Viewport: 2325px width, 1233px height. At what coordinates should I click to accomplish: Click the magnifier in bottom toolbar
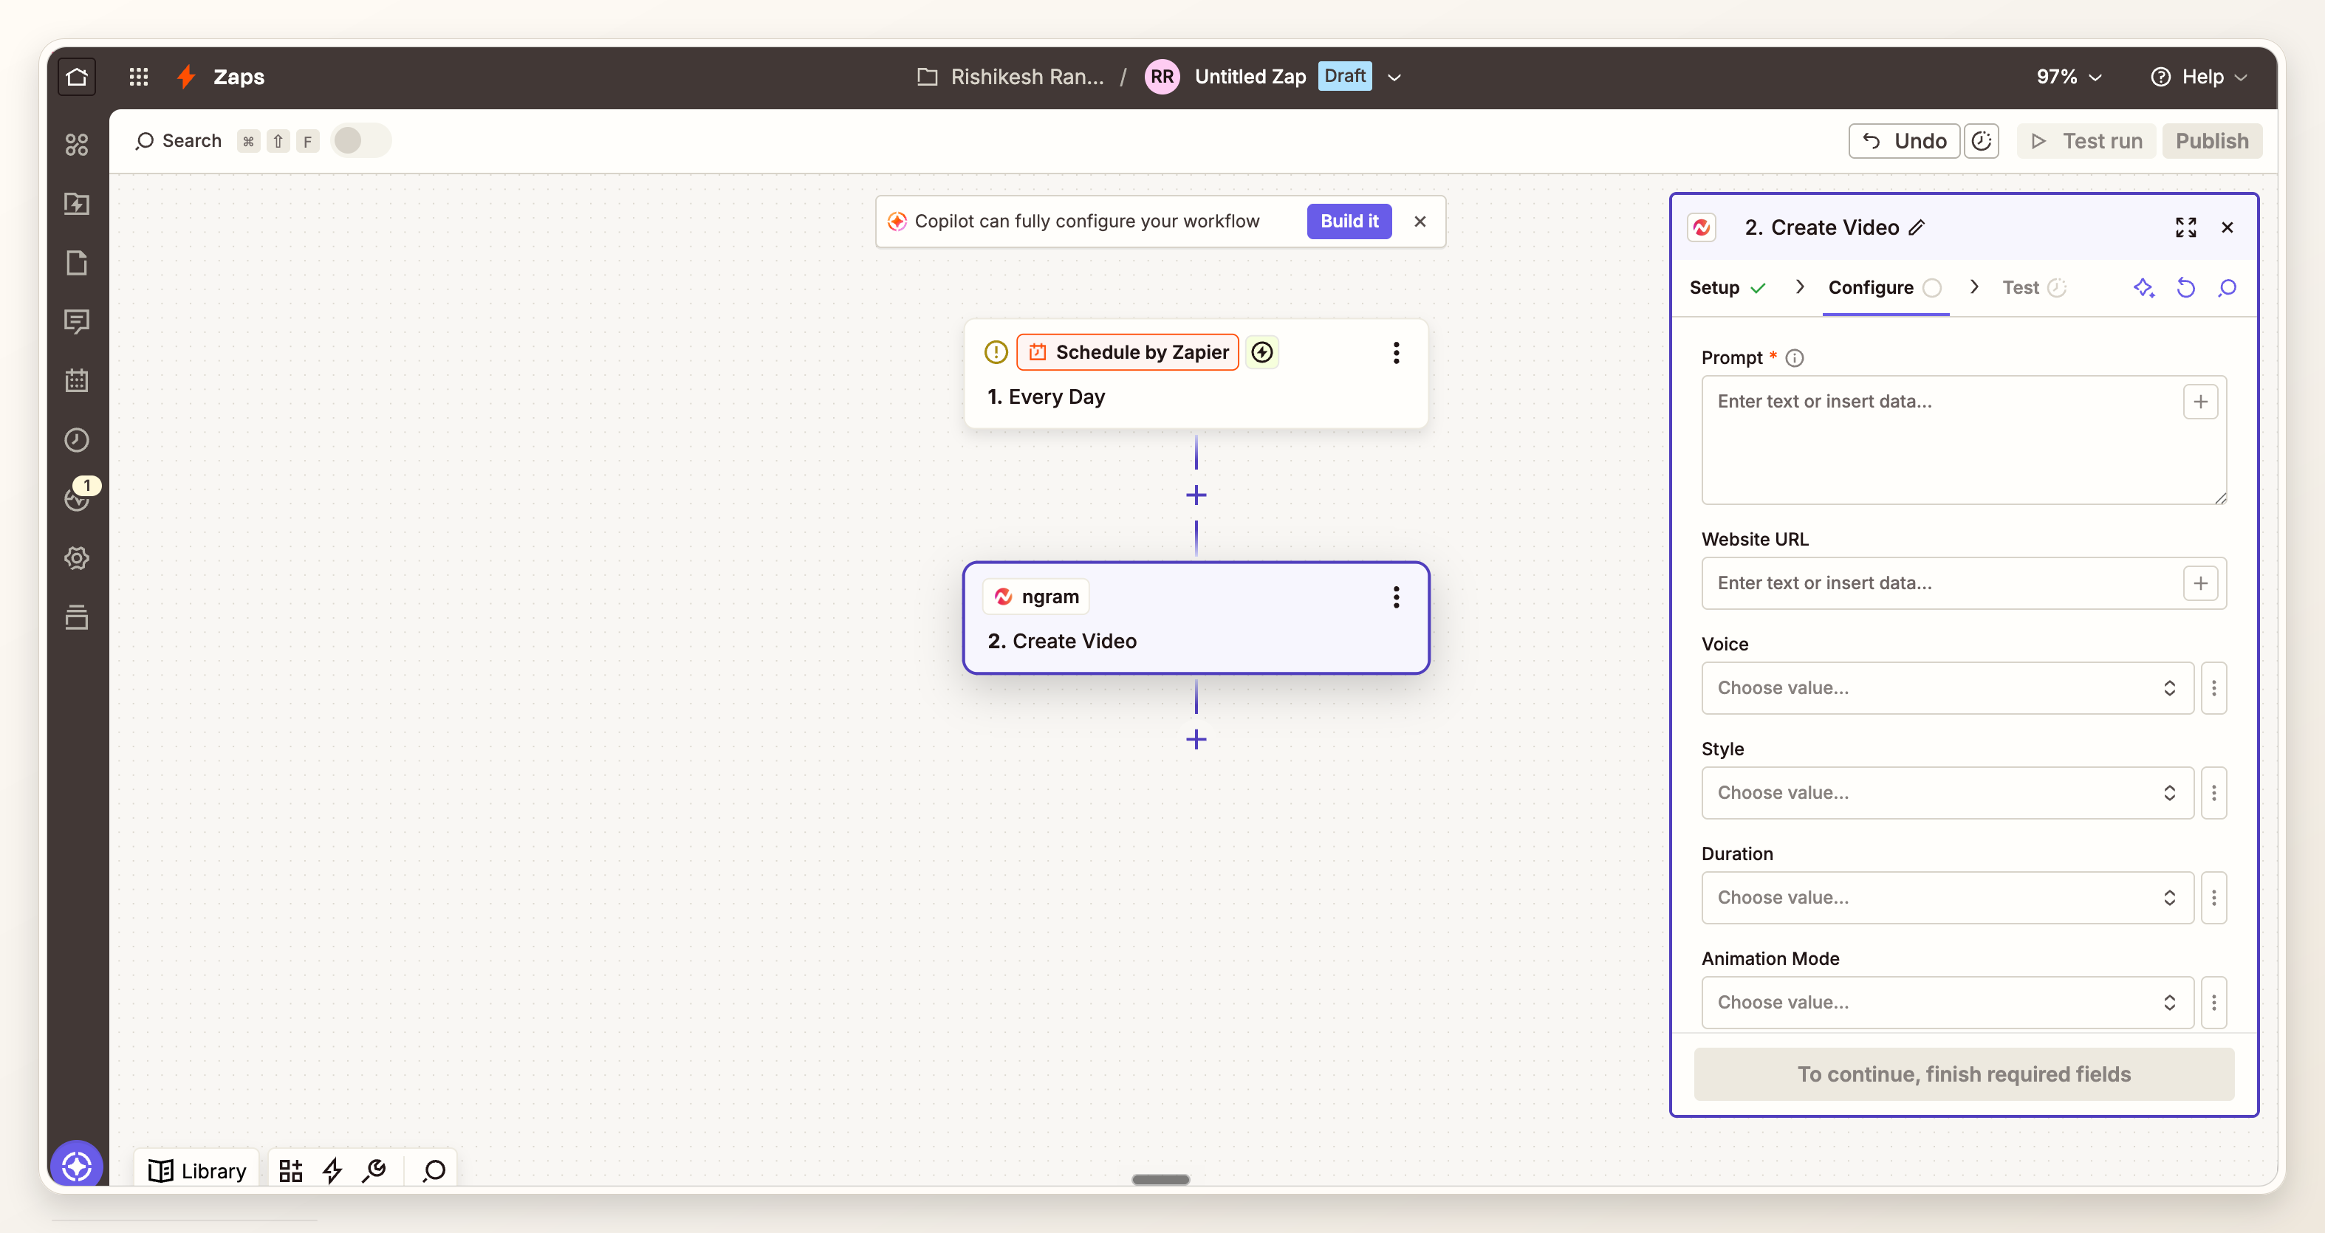pos(434,1171)
